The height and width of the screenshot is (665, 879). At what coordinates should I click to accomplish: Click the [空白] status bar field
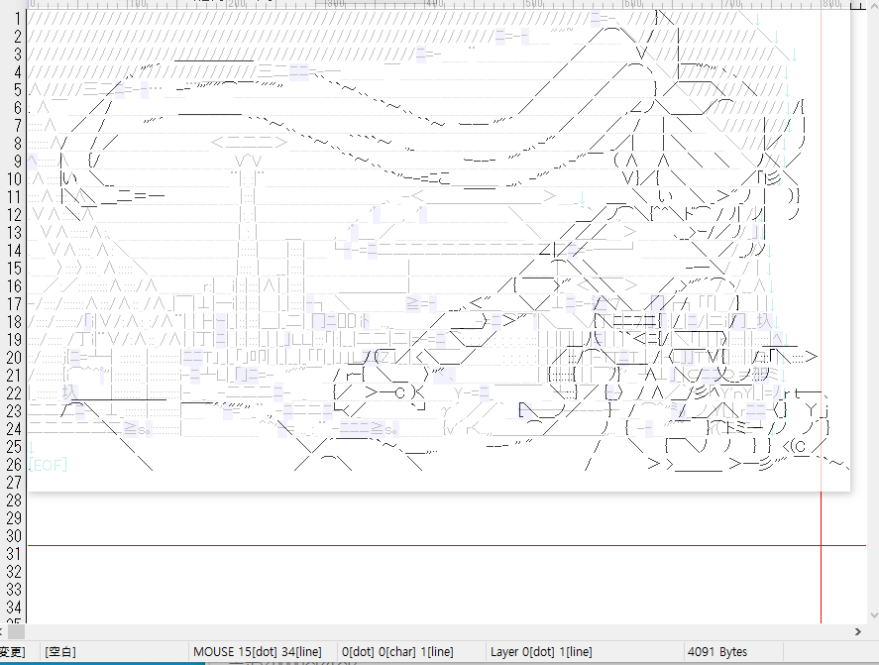pyautogui.click(x=59, y=651)
